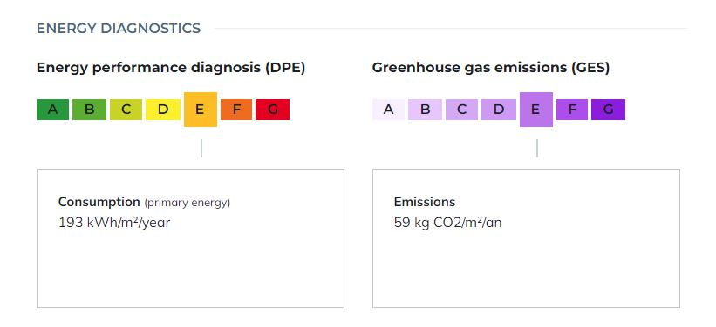Screen dimensions: 716x327
Task: Select the GES D rating square
Action: (x=499, y=110)
